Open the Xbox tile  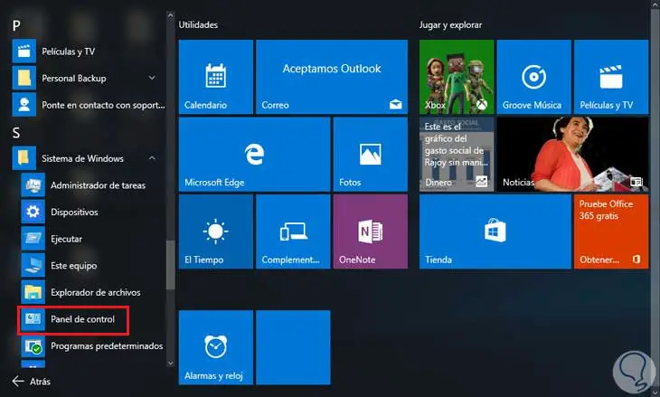457,77
